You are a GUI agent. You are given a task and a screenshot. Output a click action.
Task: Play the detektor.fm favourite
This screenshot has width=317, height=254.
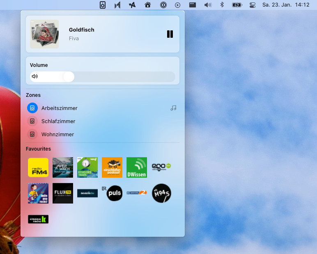click(87, 193)
